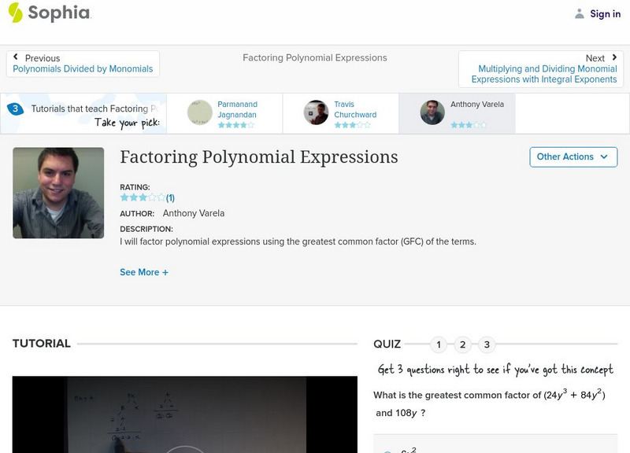Select Travis Churchward's avatar icon
Screen dimensions: 630x453
tap(316, 112)
